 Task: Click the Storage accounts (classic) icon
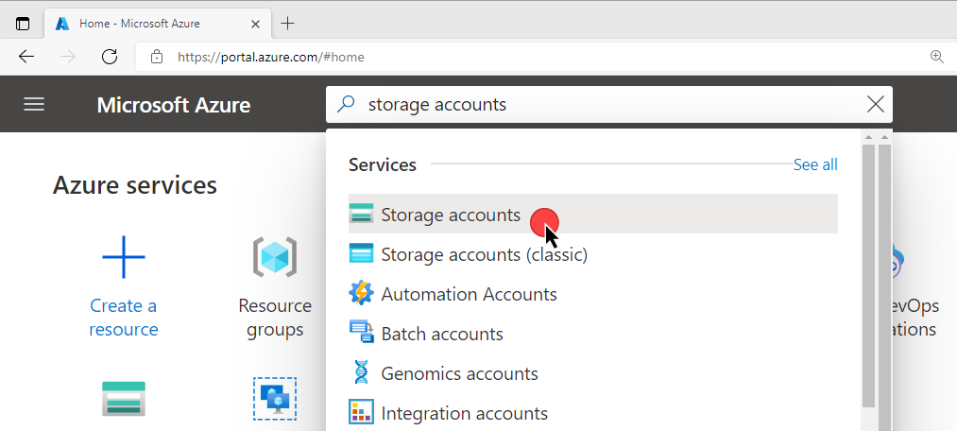[361, 254]
